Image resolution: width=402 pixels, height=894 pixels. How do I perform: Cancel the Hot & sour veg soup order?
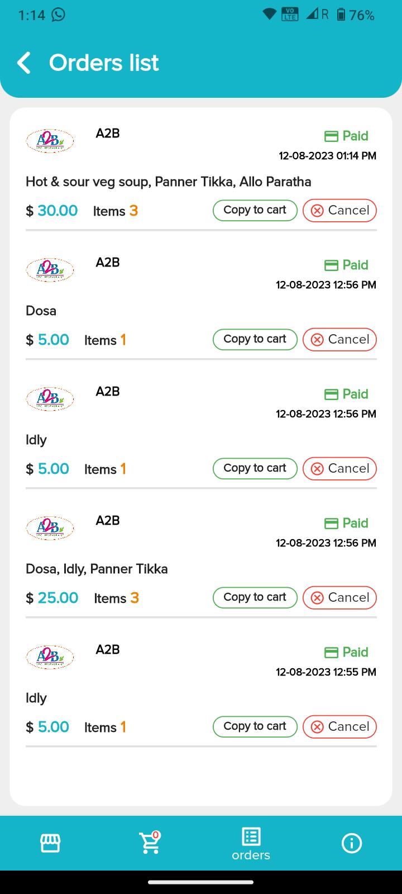point(339,210)
